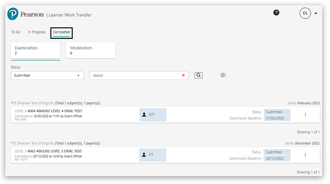The height and width of the screenshot is (184, 330).
Task: Open kebab menu for Level 3 Oral Test
Action: pyautogui.click(x=305, y=155)
